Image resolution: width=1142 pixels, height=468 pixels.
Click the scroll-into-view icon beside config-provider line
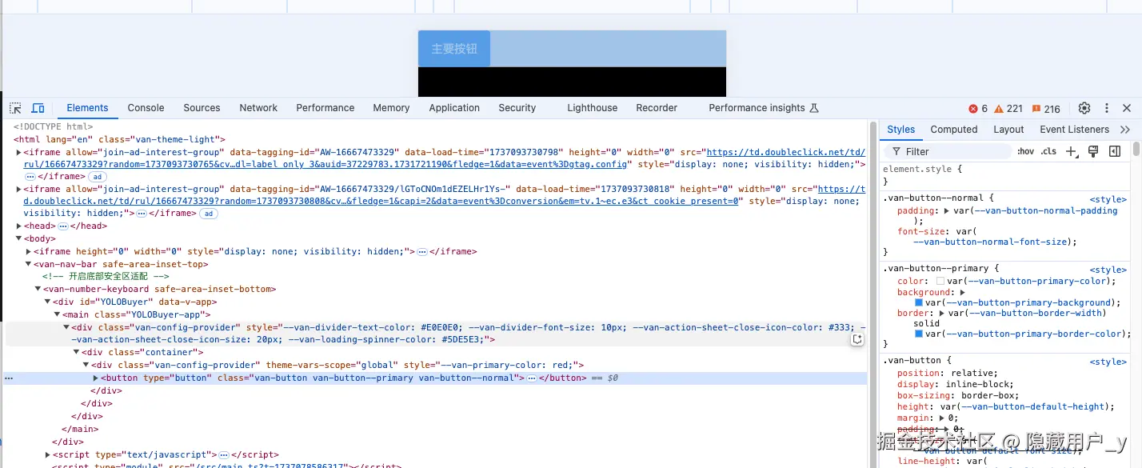(x=857, y=339)
